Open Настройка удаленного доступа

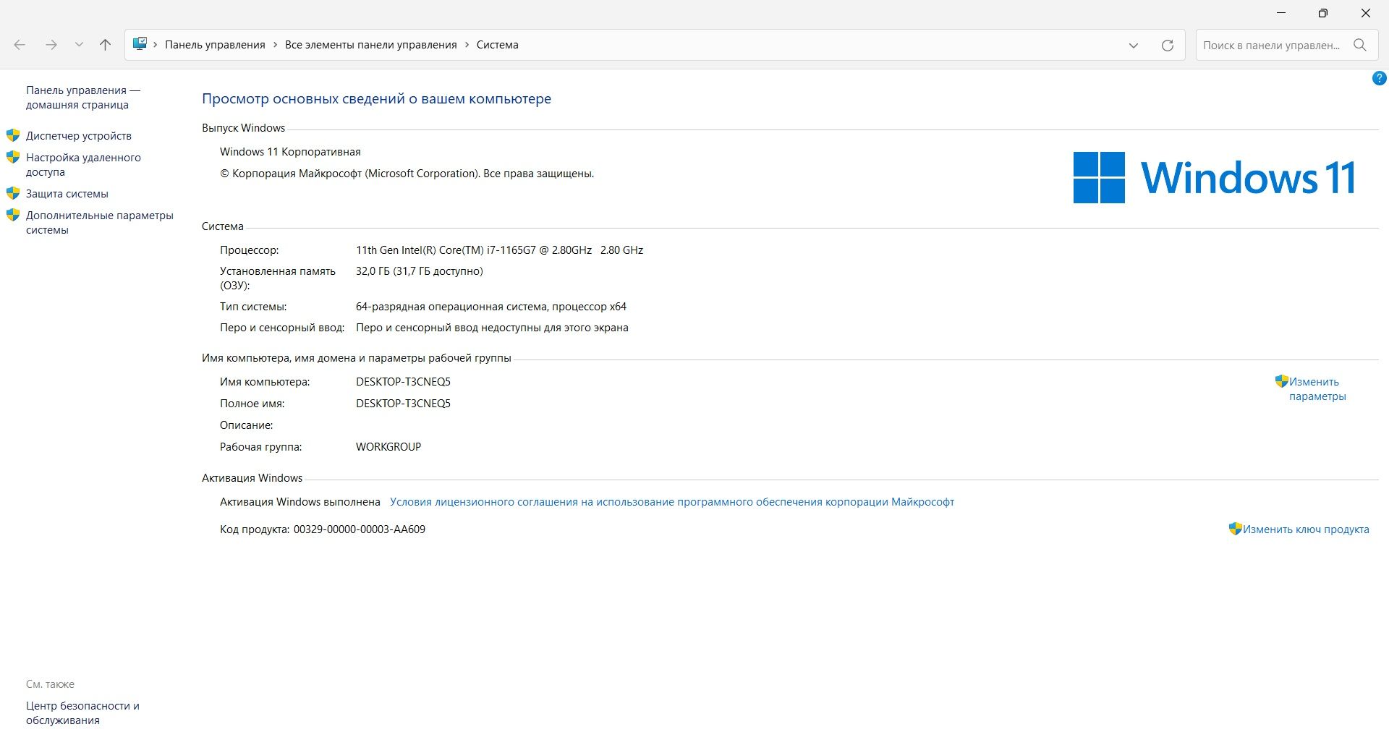click(x=83, y=165)
